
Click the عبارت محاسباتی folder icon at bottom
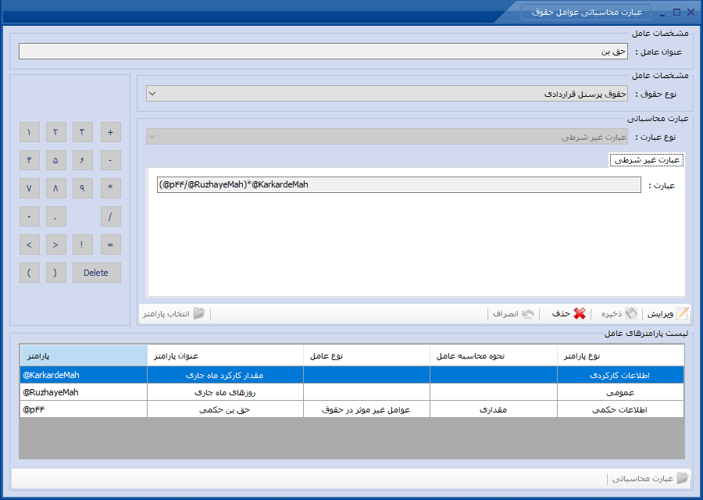(683, 478)
